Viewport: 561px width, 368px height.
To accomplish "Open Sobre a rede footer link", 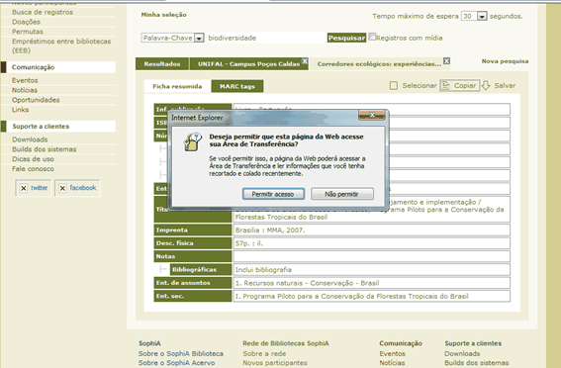I will pyautogui.click(x=264, y=354).
